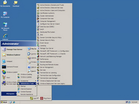
Task: Expand the Startup submenu
Action: pyautogui.click(x=27, y=86)
